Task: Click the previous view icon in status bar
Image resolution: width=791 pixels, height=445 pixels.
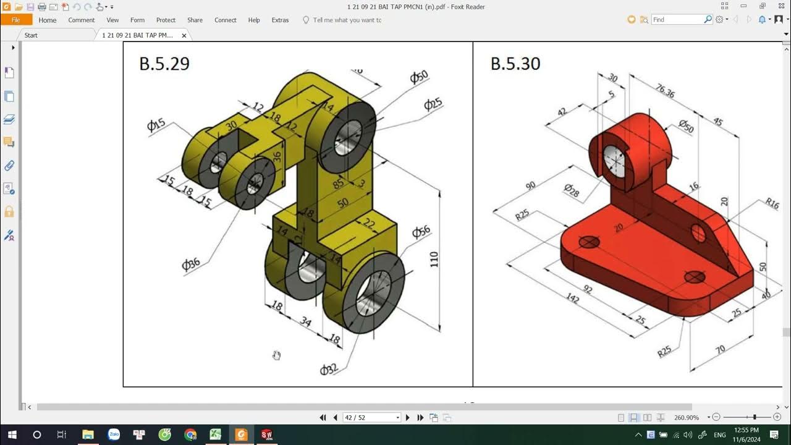Action: 434,418
